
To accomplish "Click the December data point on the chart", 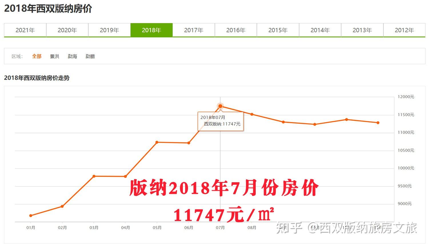I will [x=378, y=123].
